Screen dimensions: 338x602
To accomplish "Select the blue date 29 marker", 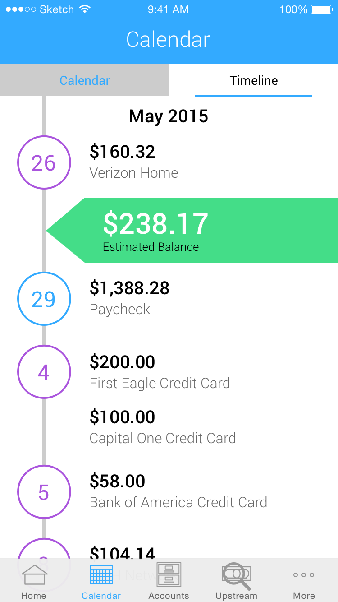I will (44, 299).
